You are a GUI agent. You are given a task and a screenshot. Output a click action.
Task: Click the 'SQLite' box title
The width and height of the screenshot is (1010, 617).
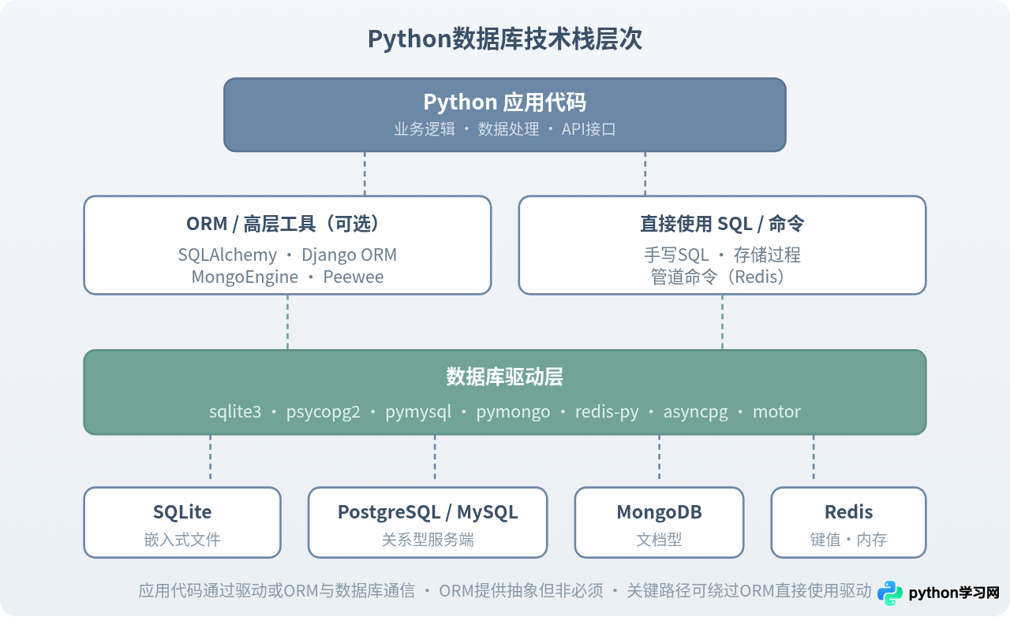pos(182,512)
